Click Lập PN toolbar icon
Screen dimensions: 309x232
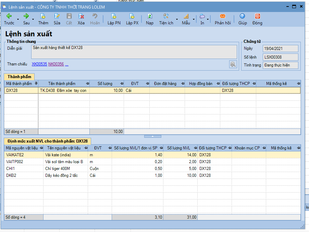pyautogui.click(x=114, y=16)
